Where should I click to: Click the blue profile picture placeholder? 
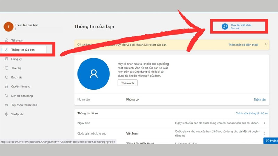(93, 74)
